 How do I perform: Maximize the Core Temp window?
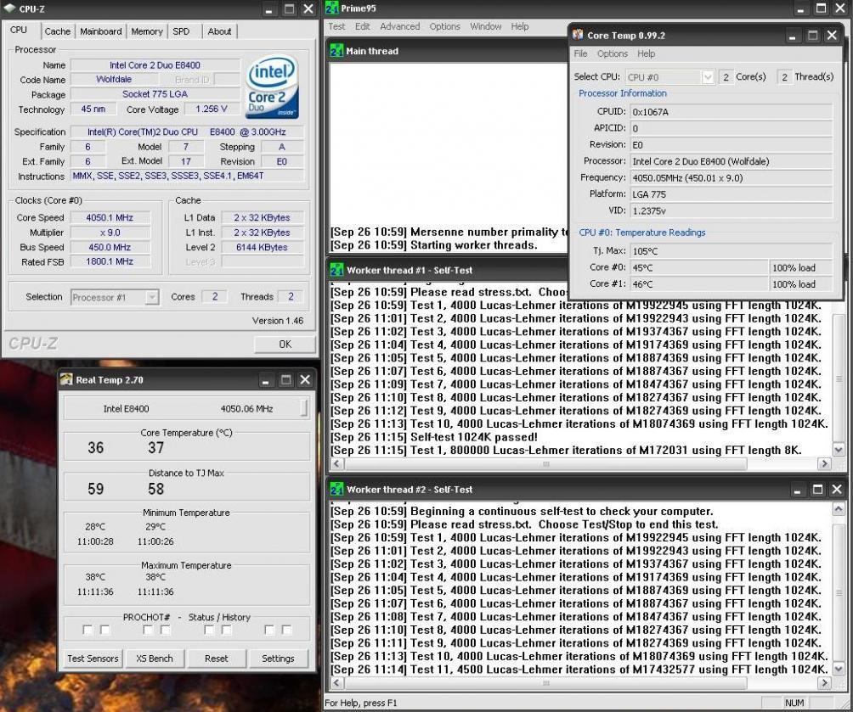click(x=812, y=36)
